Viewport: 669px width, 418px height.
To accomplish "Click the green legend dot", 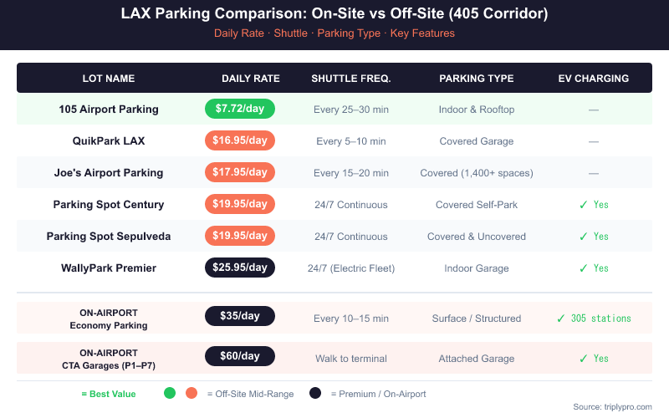I will click(170, 393).
